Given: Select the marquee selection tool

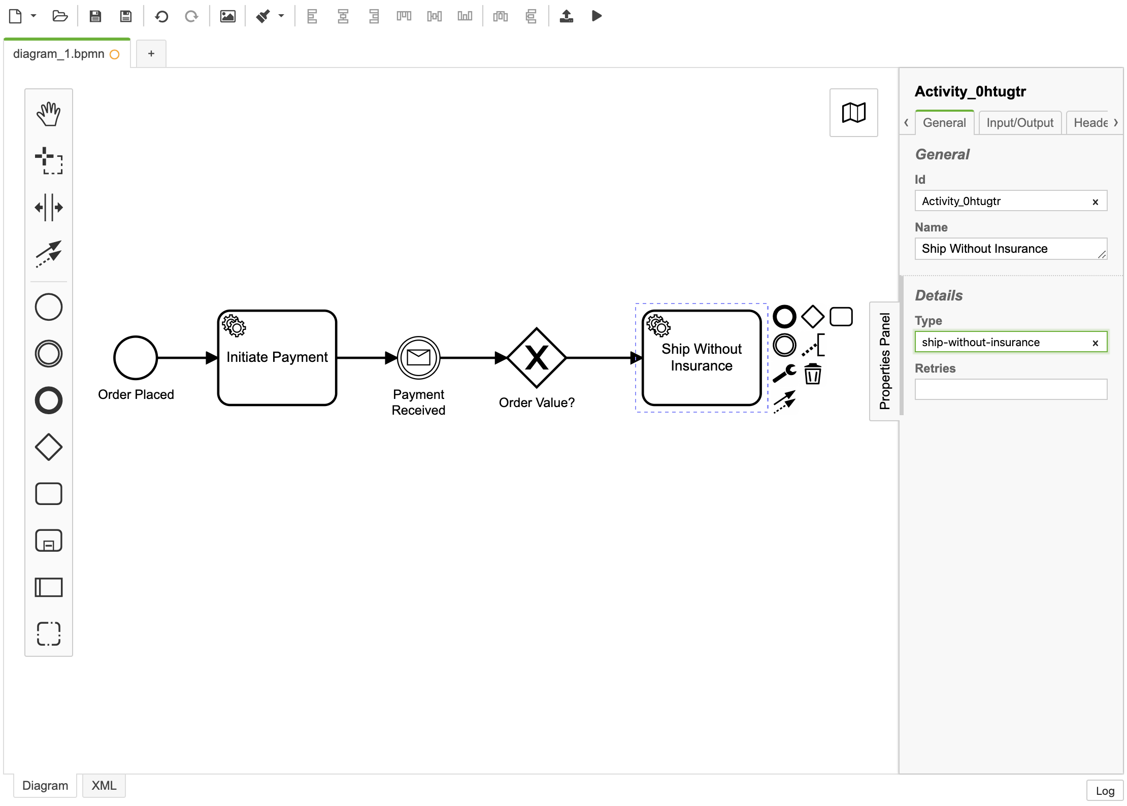Looking at the screenshot, I should coord(49,160).
